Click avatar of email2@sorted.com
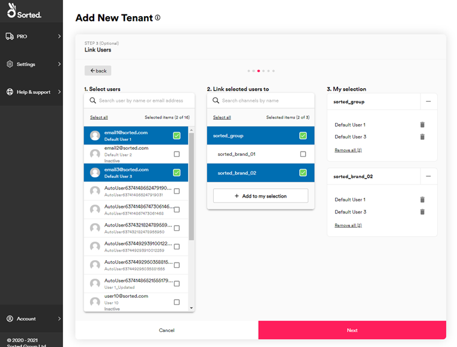457x347 pixels. [x=95, y=154]
